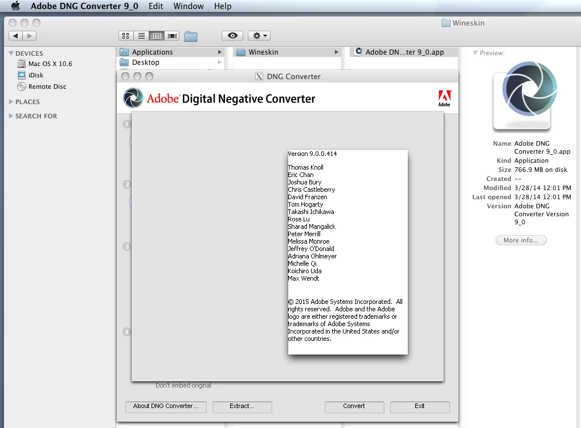
Task: Click the 2015 Adobe Systems copyright text
Action: click(345, 320)
